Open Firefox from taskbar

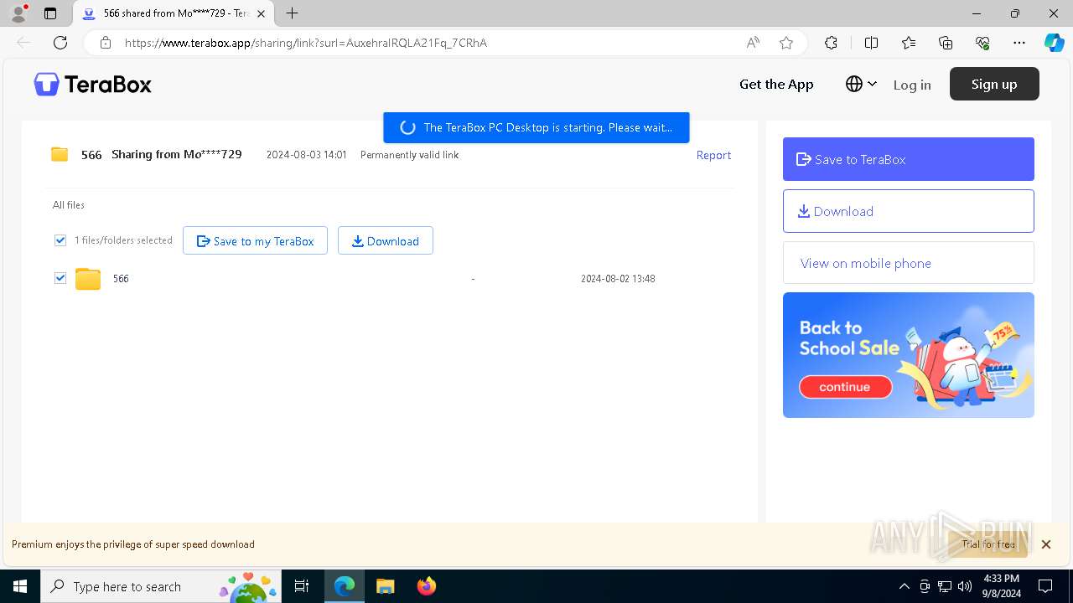pos(426,586)
